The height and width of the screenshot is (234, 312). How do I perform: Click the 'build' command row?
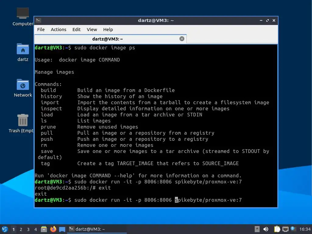pyautogui.click(x=108, y=90)
